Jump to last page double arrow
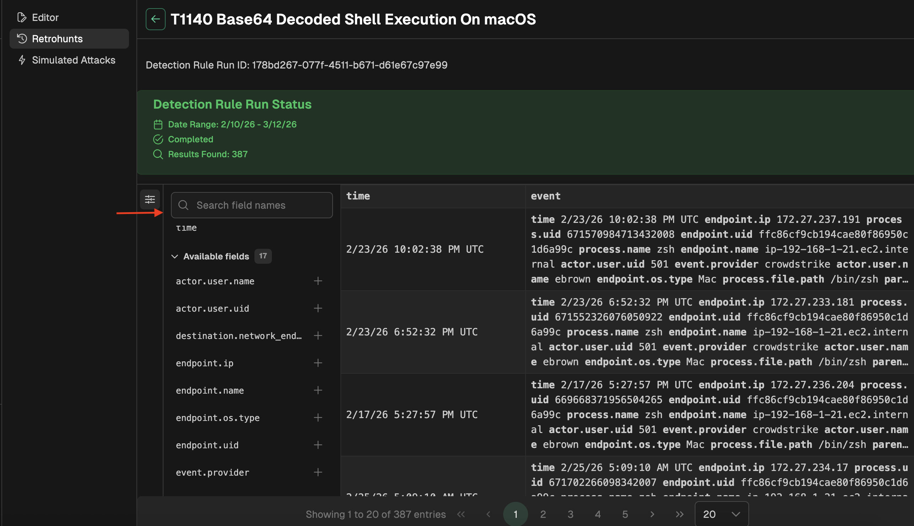The height and width of the screenshot is (526, 914). pyautogui.click(x=679, y=514)
